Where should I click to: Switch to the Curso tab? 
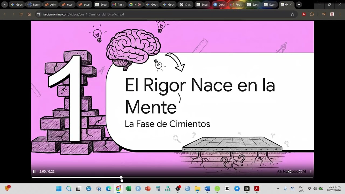pos(219,5)
